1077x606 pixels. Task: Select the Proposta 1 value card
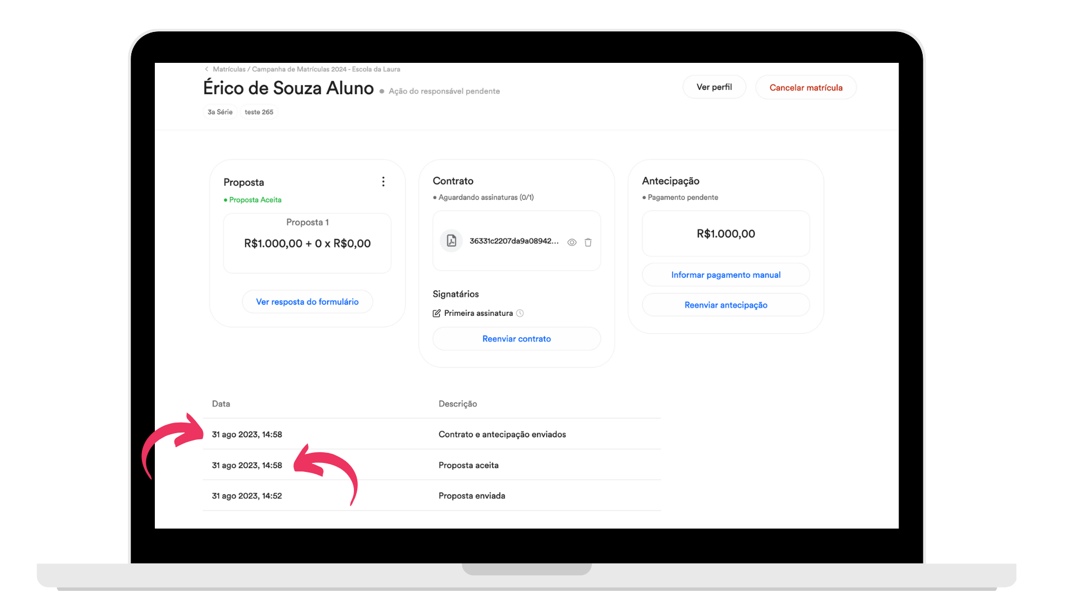[x=307, y=244]
